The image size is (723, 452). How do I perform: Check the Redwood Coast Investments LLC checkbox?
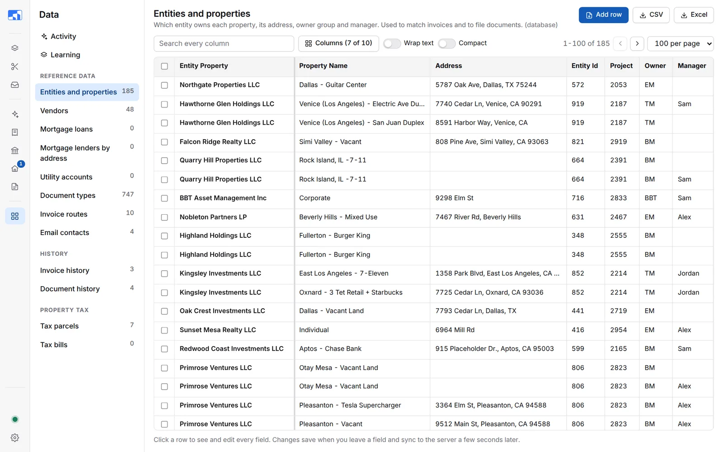click(164, 349)
